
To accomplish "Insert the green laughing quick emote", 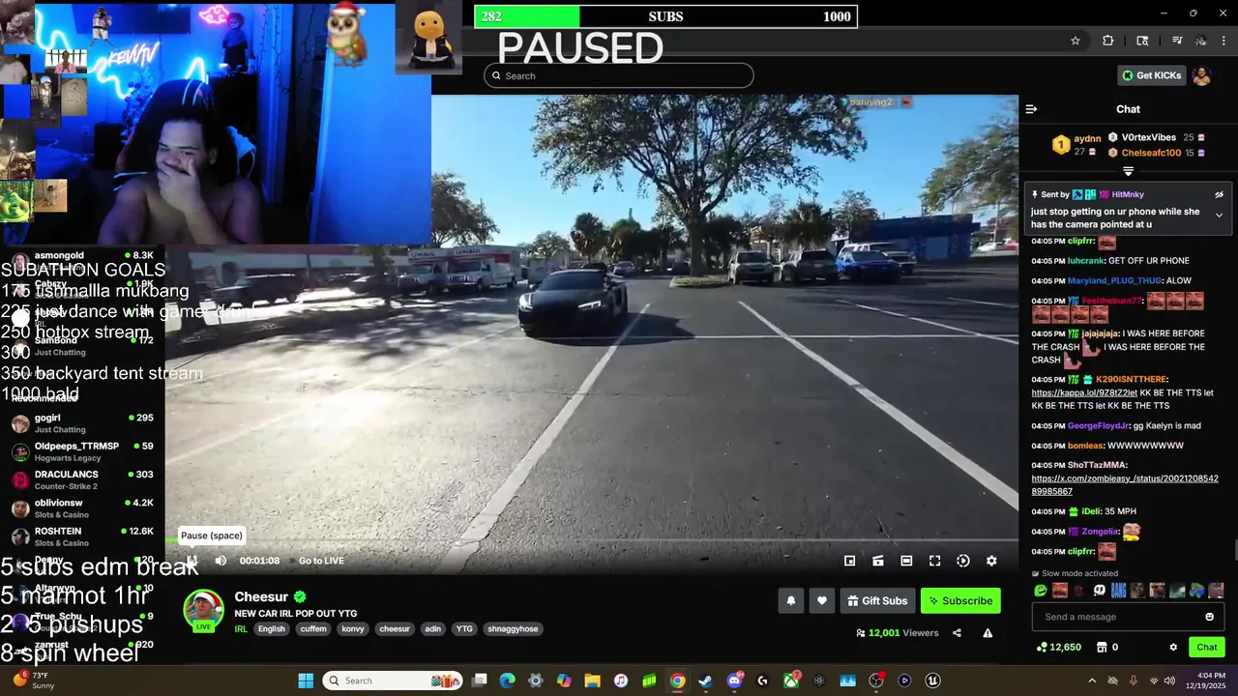I will coord(1041,591).
